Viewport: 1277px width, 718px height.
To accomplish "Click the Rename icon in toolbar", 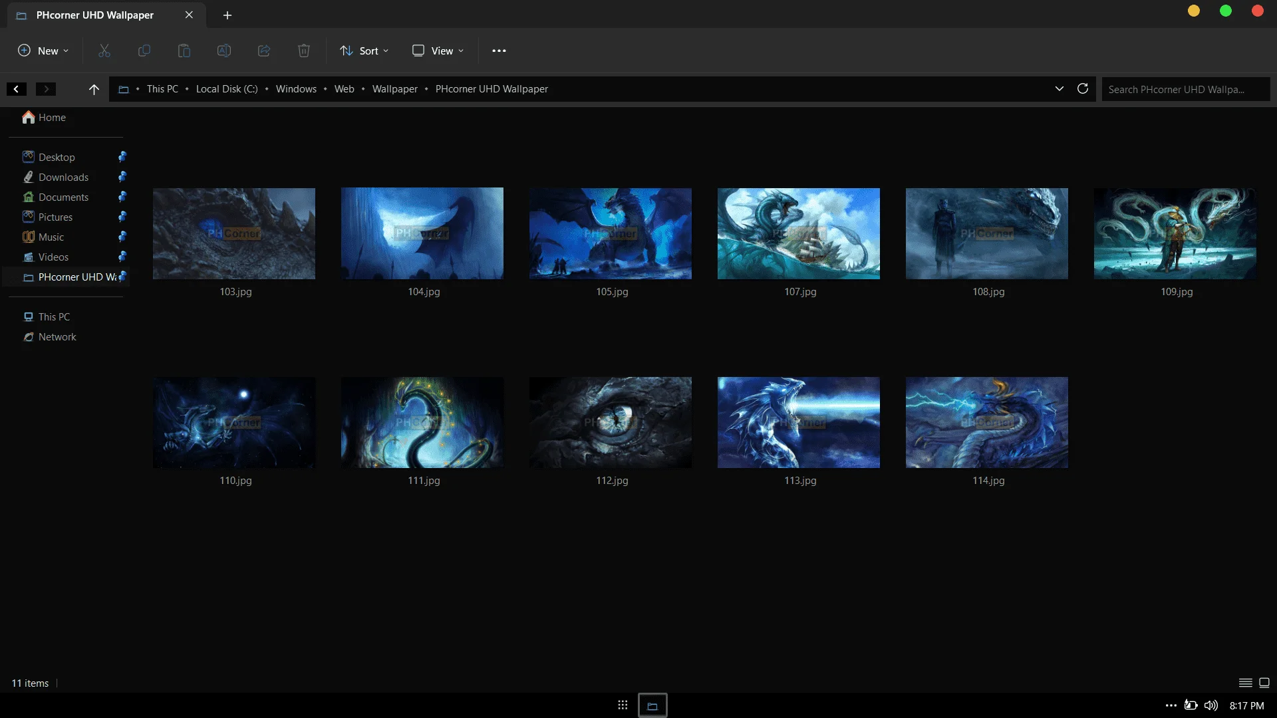I will [x=224, y=51].
